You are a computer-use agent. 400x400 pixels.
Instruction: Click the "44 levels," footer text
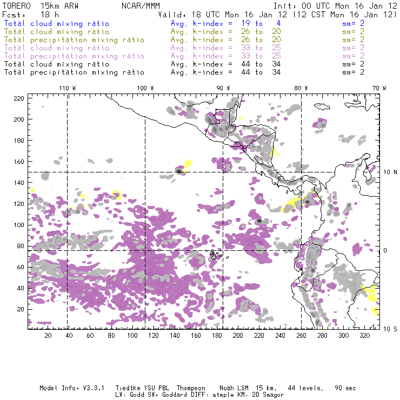click(x=305, y=388)
